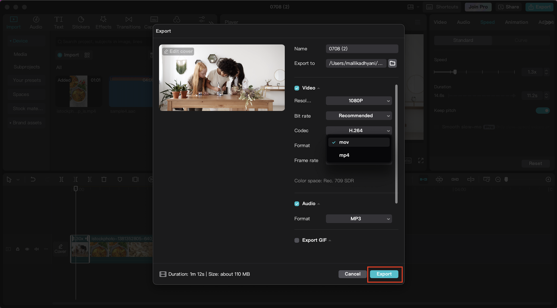557x308 pixels.
Task: Open the Effects tab in main window
Action: 104,23
